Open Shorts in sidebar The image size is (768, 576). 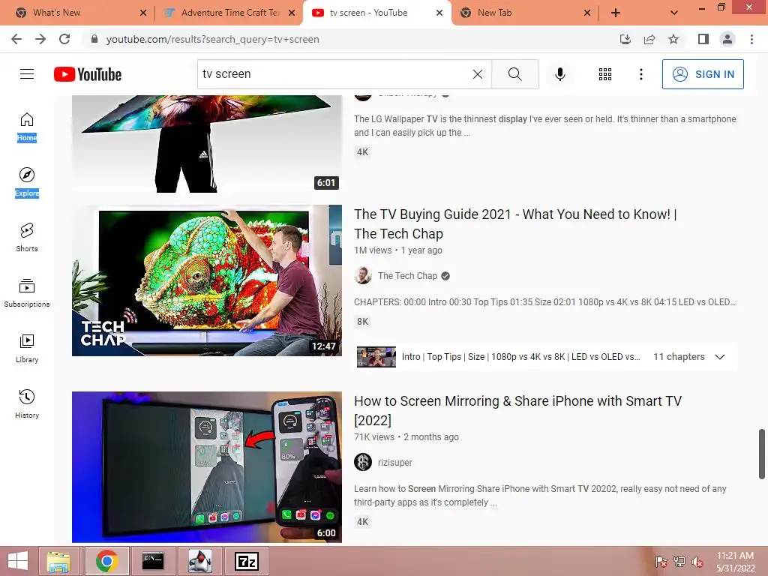(x=27, y=238)
